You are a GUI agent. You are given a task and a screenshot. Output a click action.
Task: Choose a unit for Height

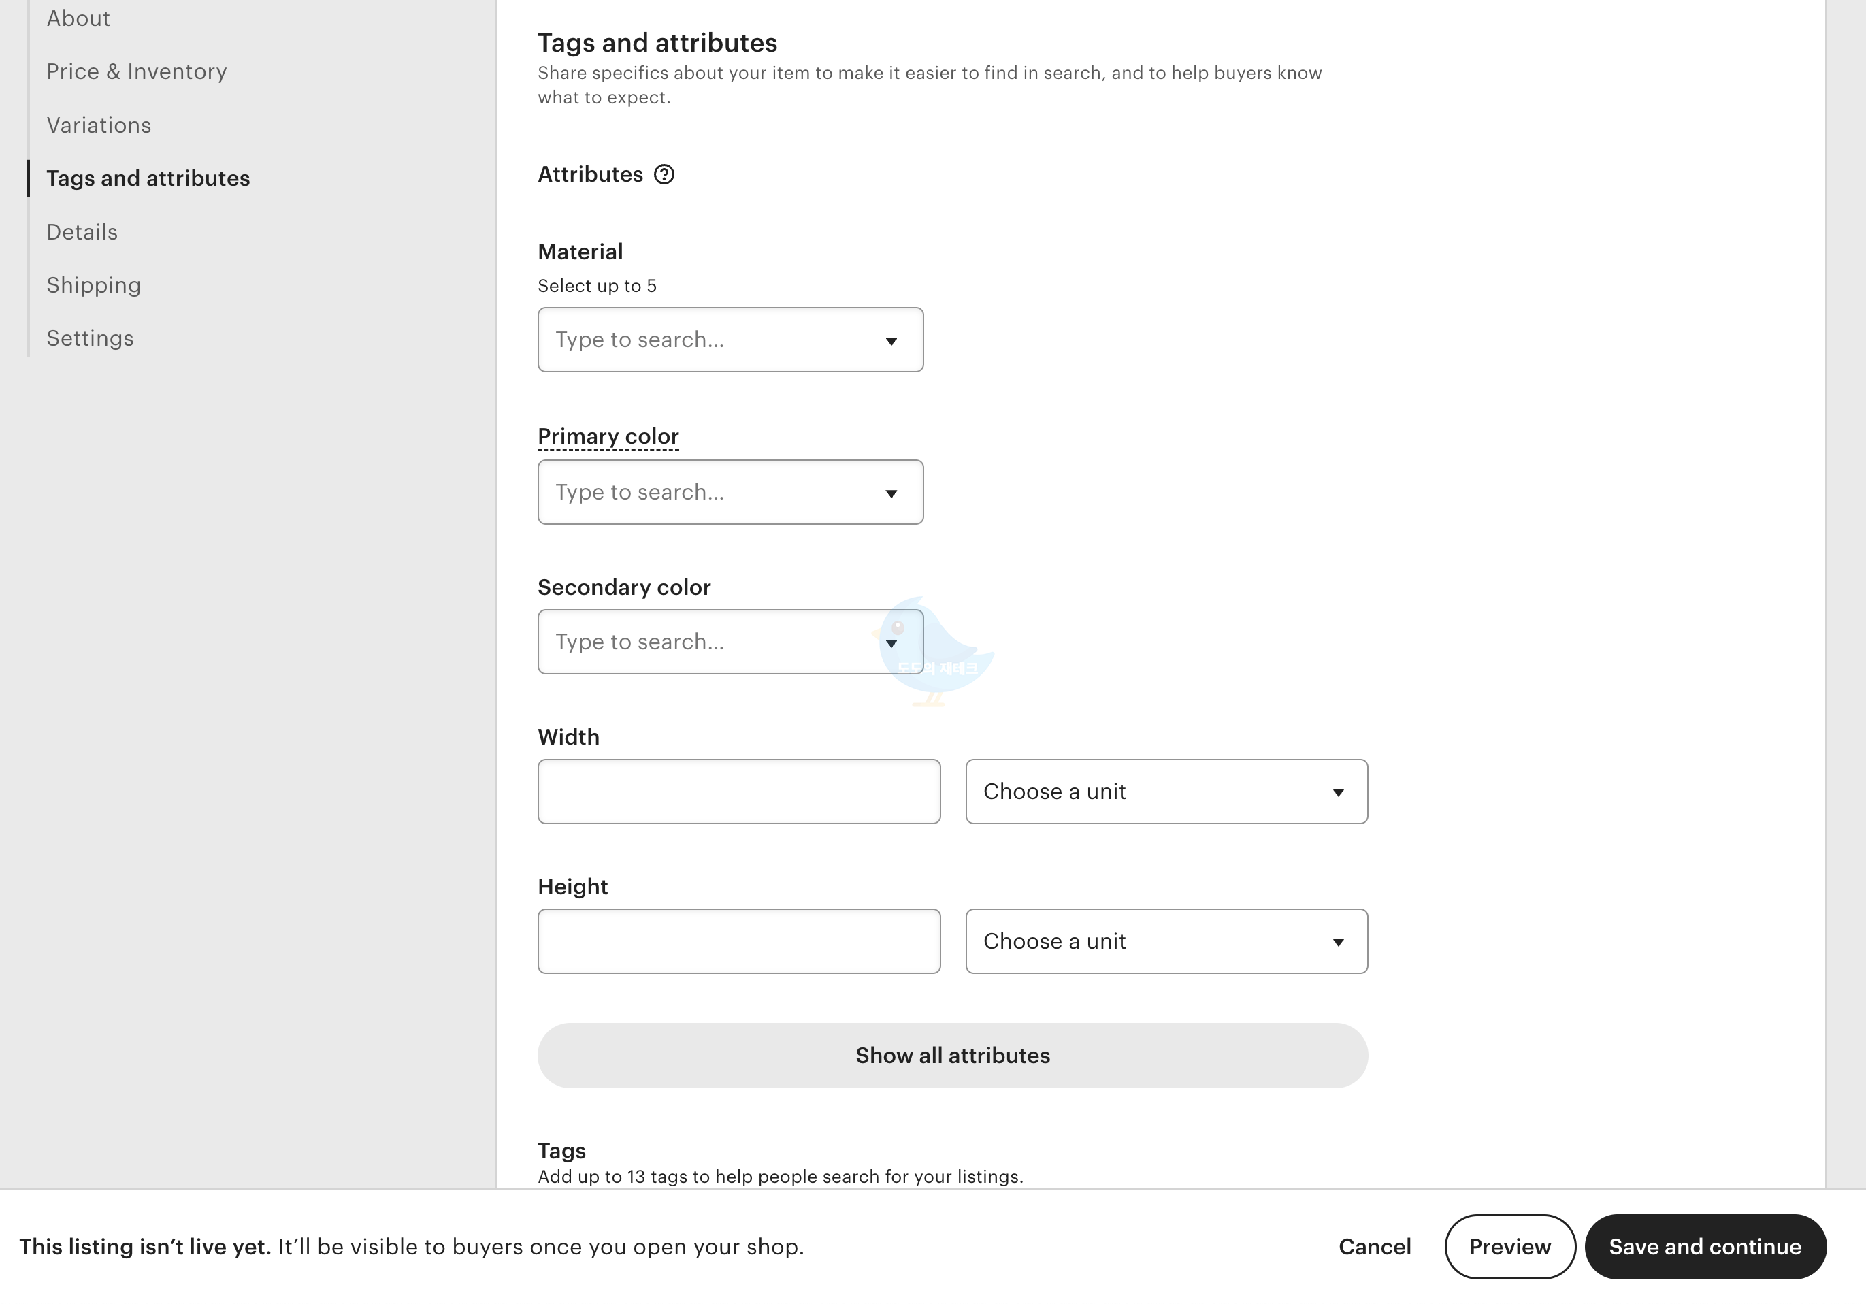click(x=1166, y=941)
